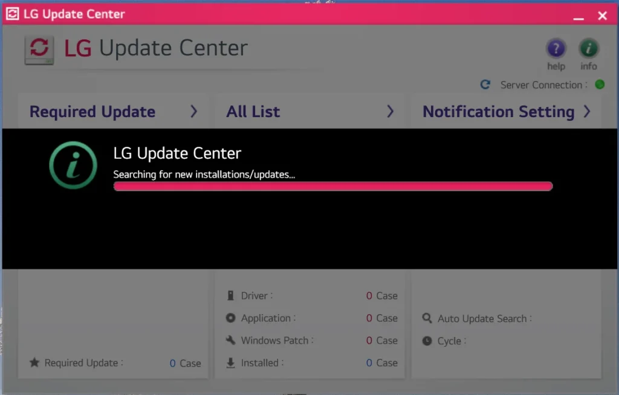This screenshot has width=619, height=395.
Task: Click the Cycle clock icon
Action: (427, 341)
